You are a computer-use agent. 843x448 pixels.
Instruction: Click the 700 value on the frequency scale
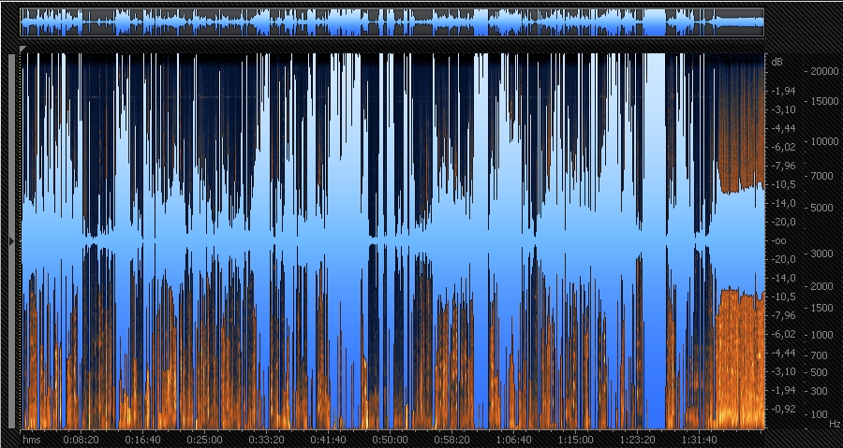[821, 354]
